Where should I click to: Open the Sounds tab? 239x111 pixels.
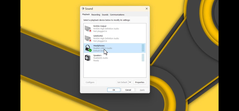[105, 15]
